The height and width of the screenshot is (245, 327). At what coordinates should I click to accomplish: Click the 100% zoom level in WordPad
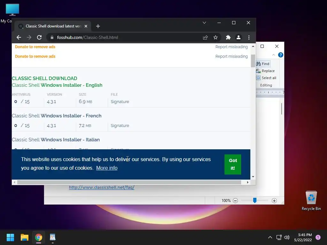[226, 201]
